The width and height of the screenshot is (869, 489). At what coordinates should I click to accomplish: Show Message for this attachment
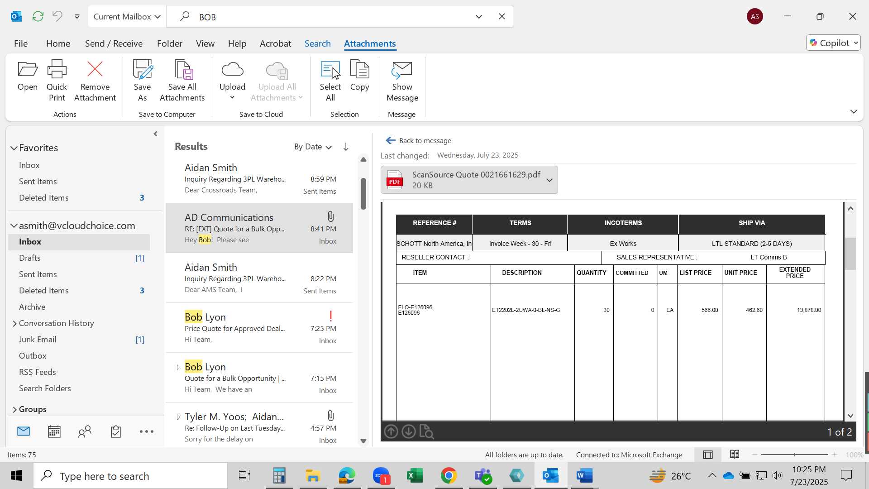coord(402,81)
